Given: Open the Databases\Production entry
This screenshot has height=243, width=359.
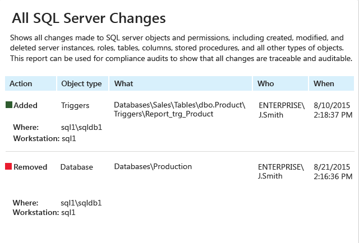Looking at the screenshot, I should 153,166.
